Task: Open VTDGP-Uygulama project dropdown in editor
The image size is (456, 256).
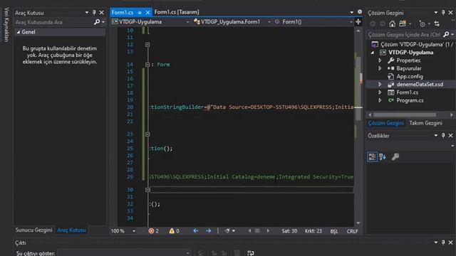Action: point(187,22)
